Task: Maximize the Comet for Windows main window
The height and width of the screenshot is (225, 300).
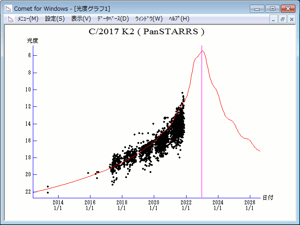Action: point(272,9)
